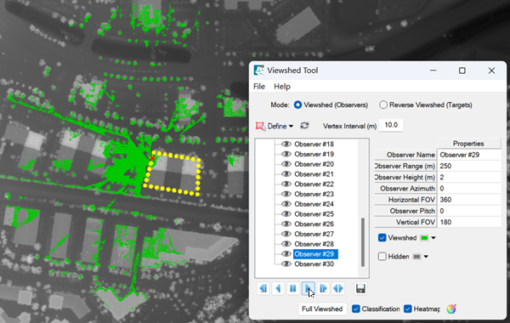
Task: Expand the Viewshed color dropdown arrow
Action: tap(433, 238)
